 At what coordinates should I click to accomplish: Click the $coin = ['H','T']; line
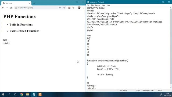(108, 69)
